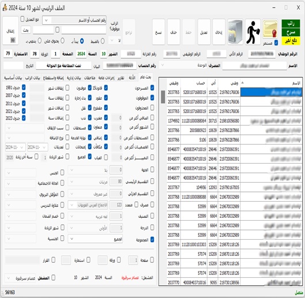Open the filing cabinet archive icon
The height and width of the screenshot is (298, 305).
point(235,32)
